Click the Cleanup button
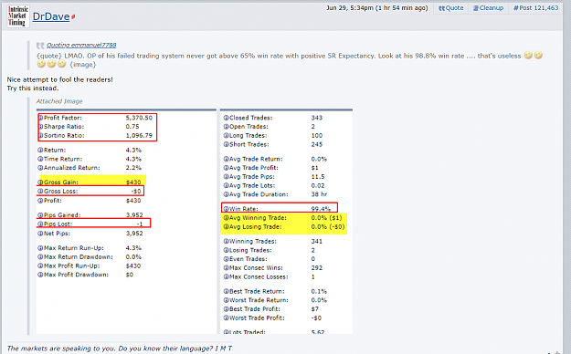The height and width of the screenshot is (354, 571). pos(489,8)
